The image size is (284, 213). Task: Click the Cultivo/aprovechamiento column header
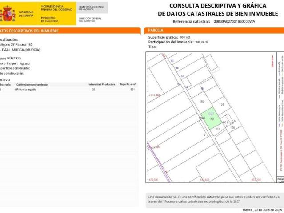(x=32, y=84)
